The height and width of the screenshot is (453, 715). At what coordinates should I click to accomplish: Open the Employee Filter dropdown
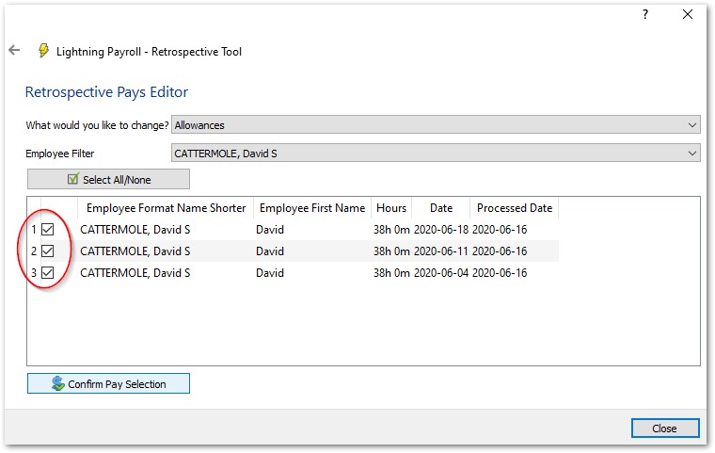point(436,153)
